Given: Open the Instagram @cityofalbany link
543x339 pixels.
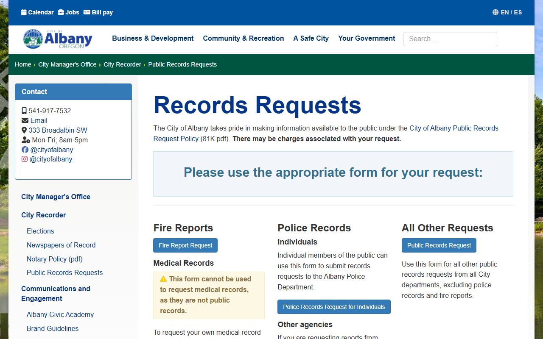Looking at the screenshot, I should tap(50, 159).
